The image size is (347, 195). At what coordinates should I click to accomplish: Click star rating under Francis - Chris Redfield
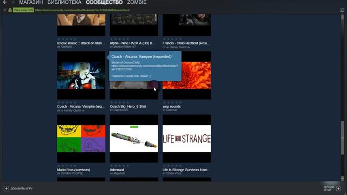(172, 39)
